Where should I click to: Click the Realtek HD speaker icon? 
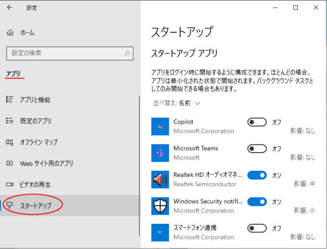click(x=160, y=179)
